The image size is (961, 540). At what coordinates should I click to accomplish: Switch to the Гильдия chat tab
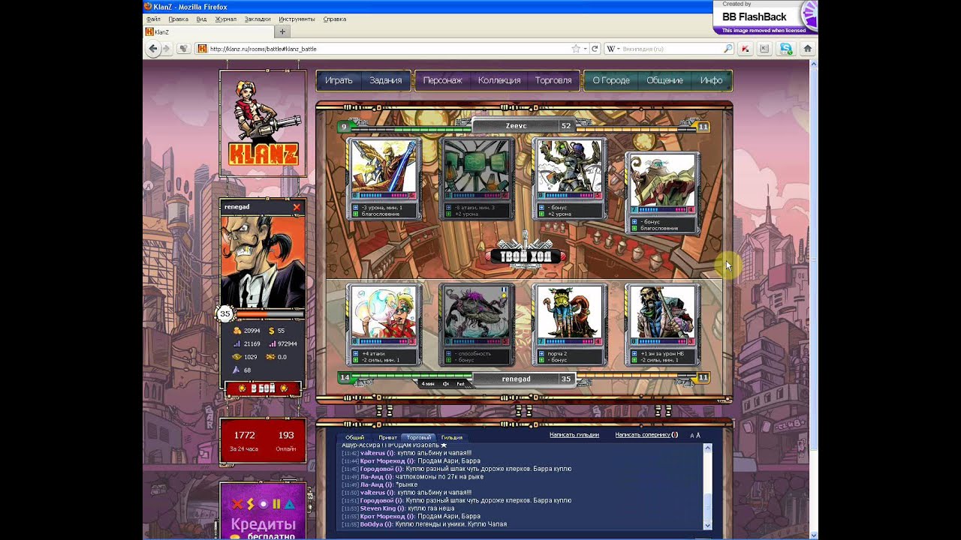click(452, 437)
